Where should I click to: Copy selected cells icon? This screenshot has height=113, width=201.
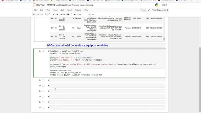point(46,14)
